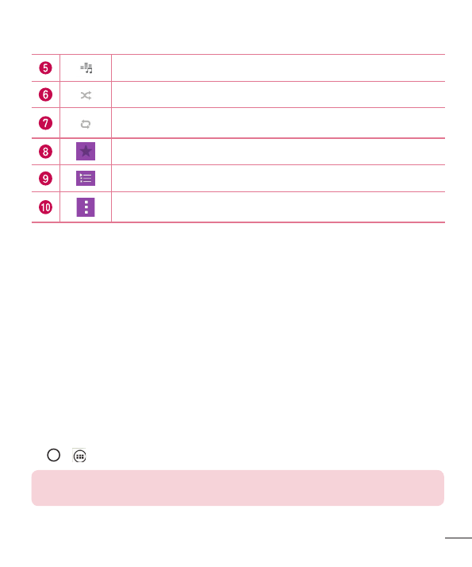Select the number 5 badge
The image size is (472, 567).
[45, 68]
